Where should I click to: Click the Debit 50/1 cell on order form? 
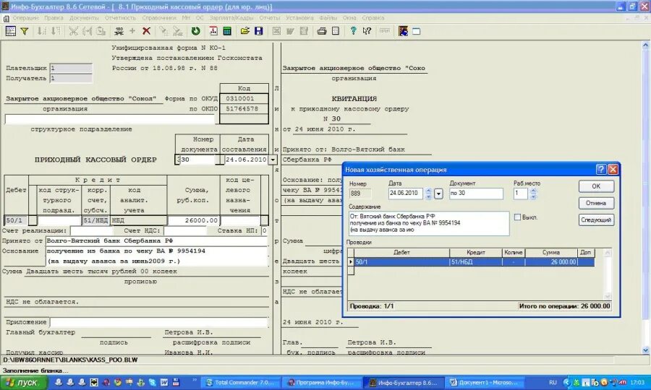pyautogui.click(x=16, y=220)
